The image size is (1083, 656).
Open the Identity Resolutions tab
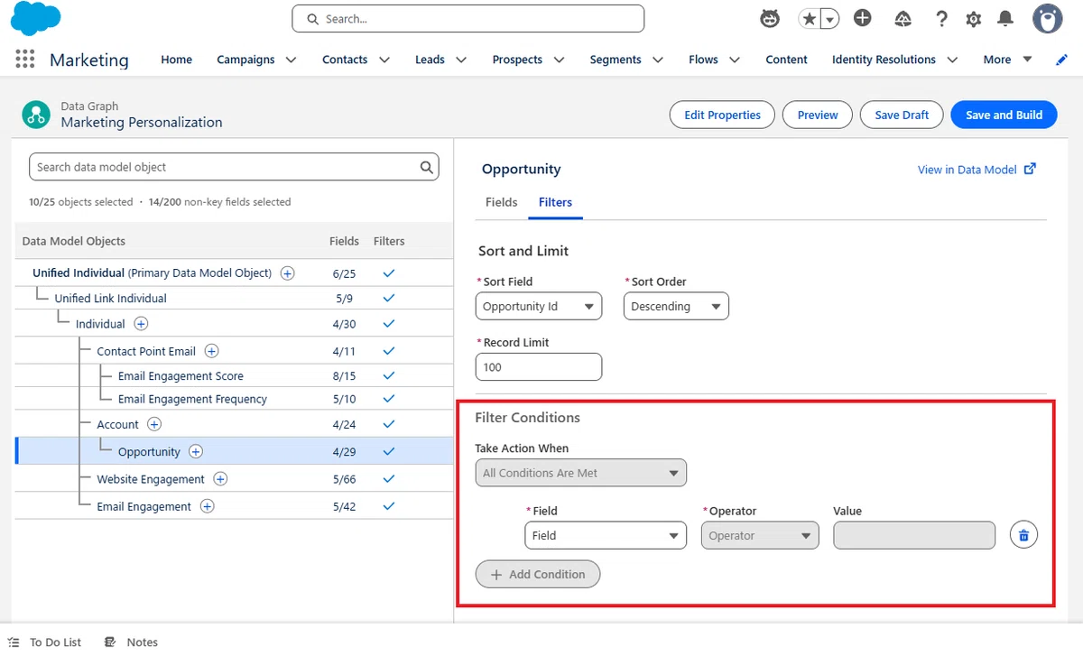[884, 60]
